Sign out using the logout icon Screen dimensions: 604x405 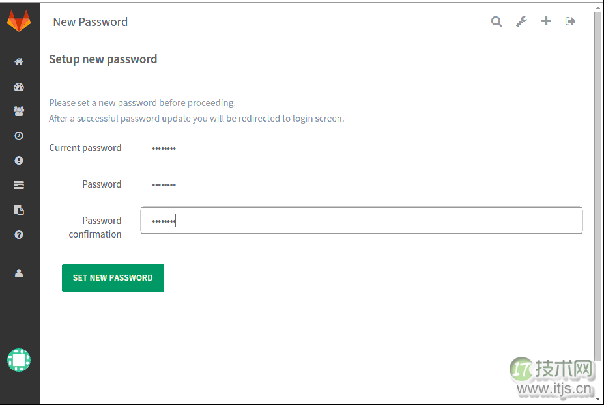pyautogui.click(x=571, y=21)
